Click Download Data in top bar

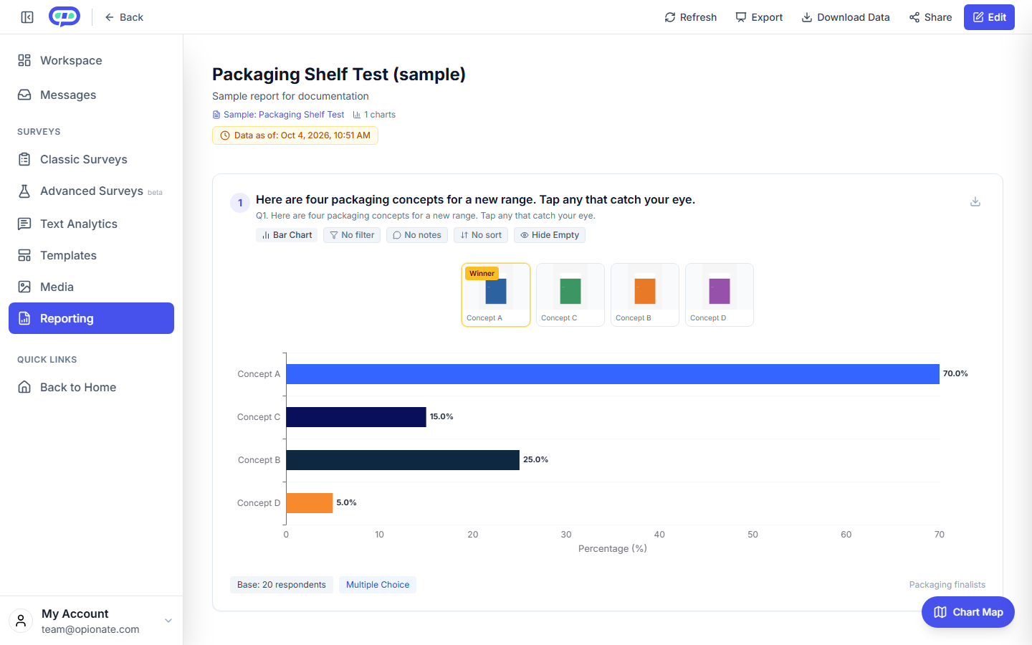click(x=845, y=17)
